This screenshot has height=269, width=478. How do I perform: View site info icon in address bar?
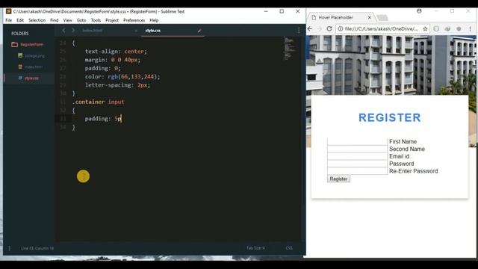click(x=341, y=28)
